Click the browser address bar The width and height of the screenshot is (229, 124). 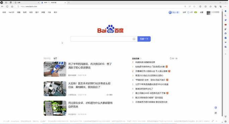pyautogui.click(x=99, y=6)
